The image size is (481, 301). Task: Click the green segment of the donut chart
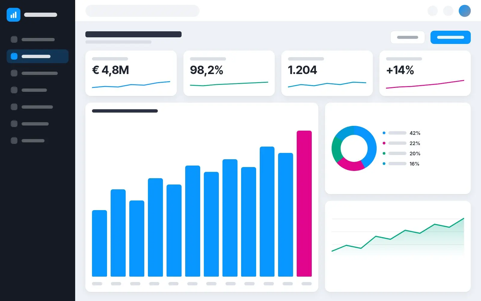(x=337, y=150)
